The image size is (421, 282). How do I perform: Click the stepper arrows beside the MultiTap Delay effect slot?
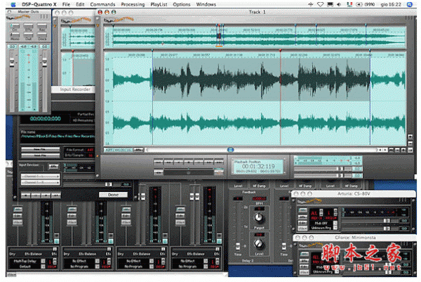55,261
